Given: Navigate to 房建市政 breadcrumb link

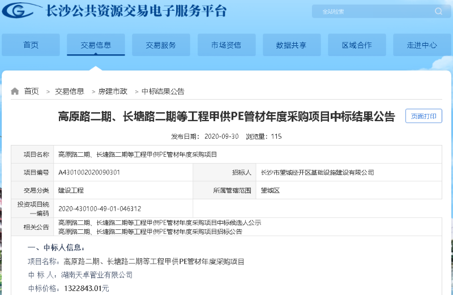Looking at the screenshot, I should (113, 91).
